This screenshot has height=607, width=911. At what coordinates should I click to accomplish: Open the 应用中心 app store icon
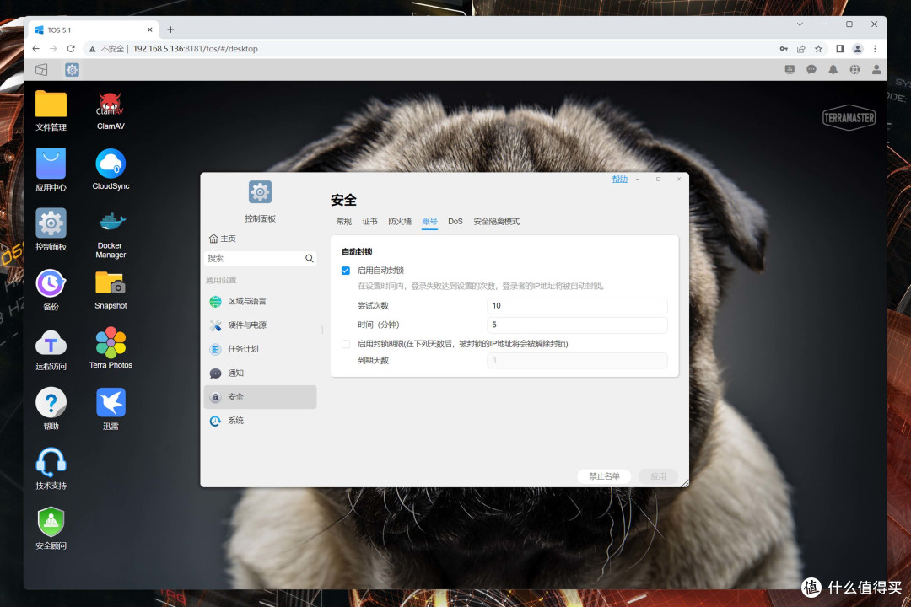(51, 169)
